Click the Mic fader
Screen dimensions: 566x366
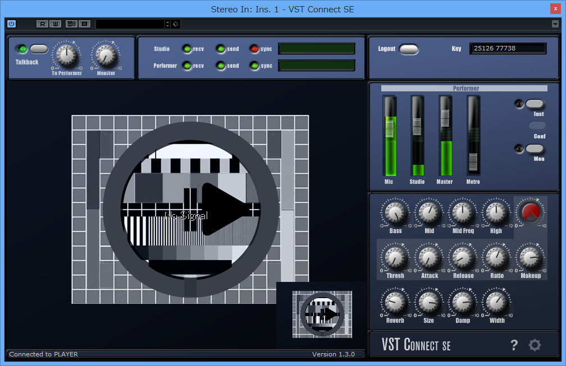click(x=390, y=128)
